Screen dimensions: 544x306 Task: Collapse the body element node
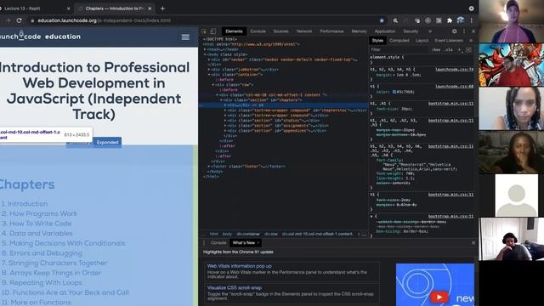[x=205, y=54]
